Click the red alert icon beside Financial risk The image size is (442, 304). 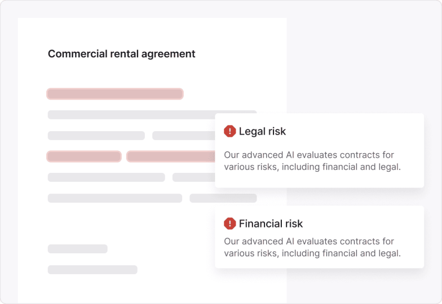coord(229,223)
